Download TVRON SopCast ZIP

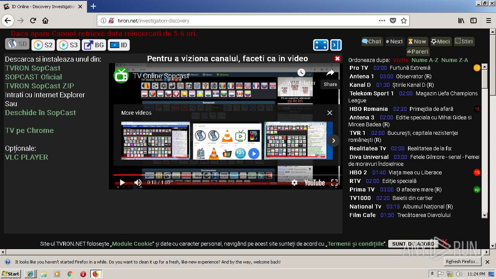pos(40,86)
